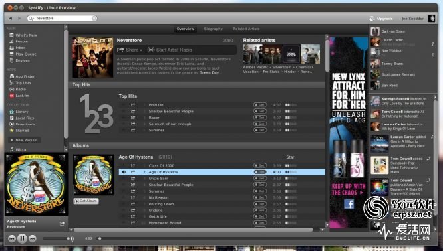
Task: Start Artist Radio for Neverstore
Action: tap(170, 50)
